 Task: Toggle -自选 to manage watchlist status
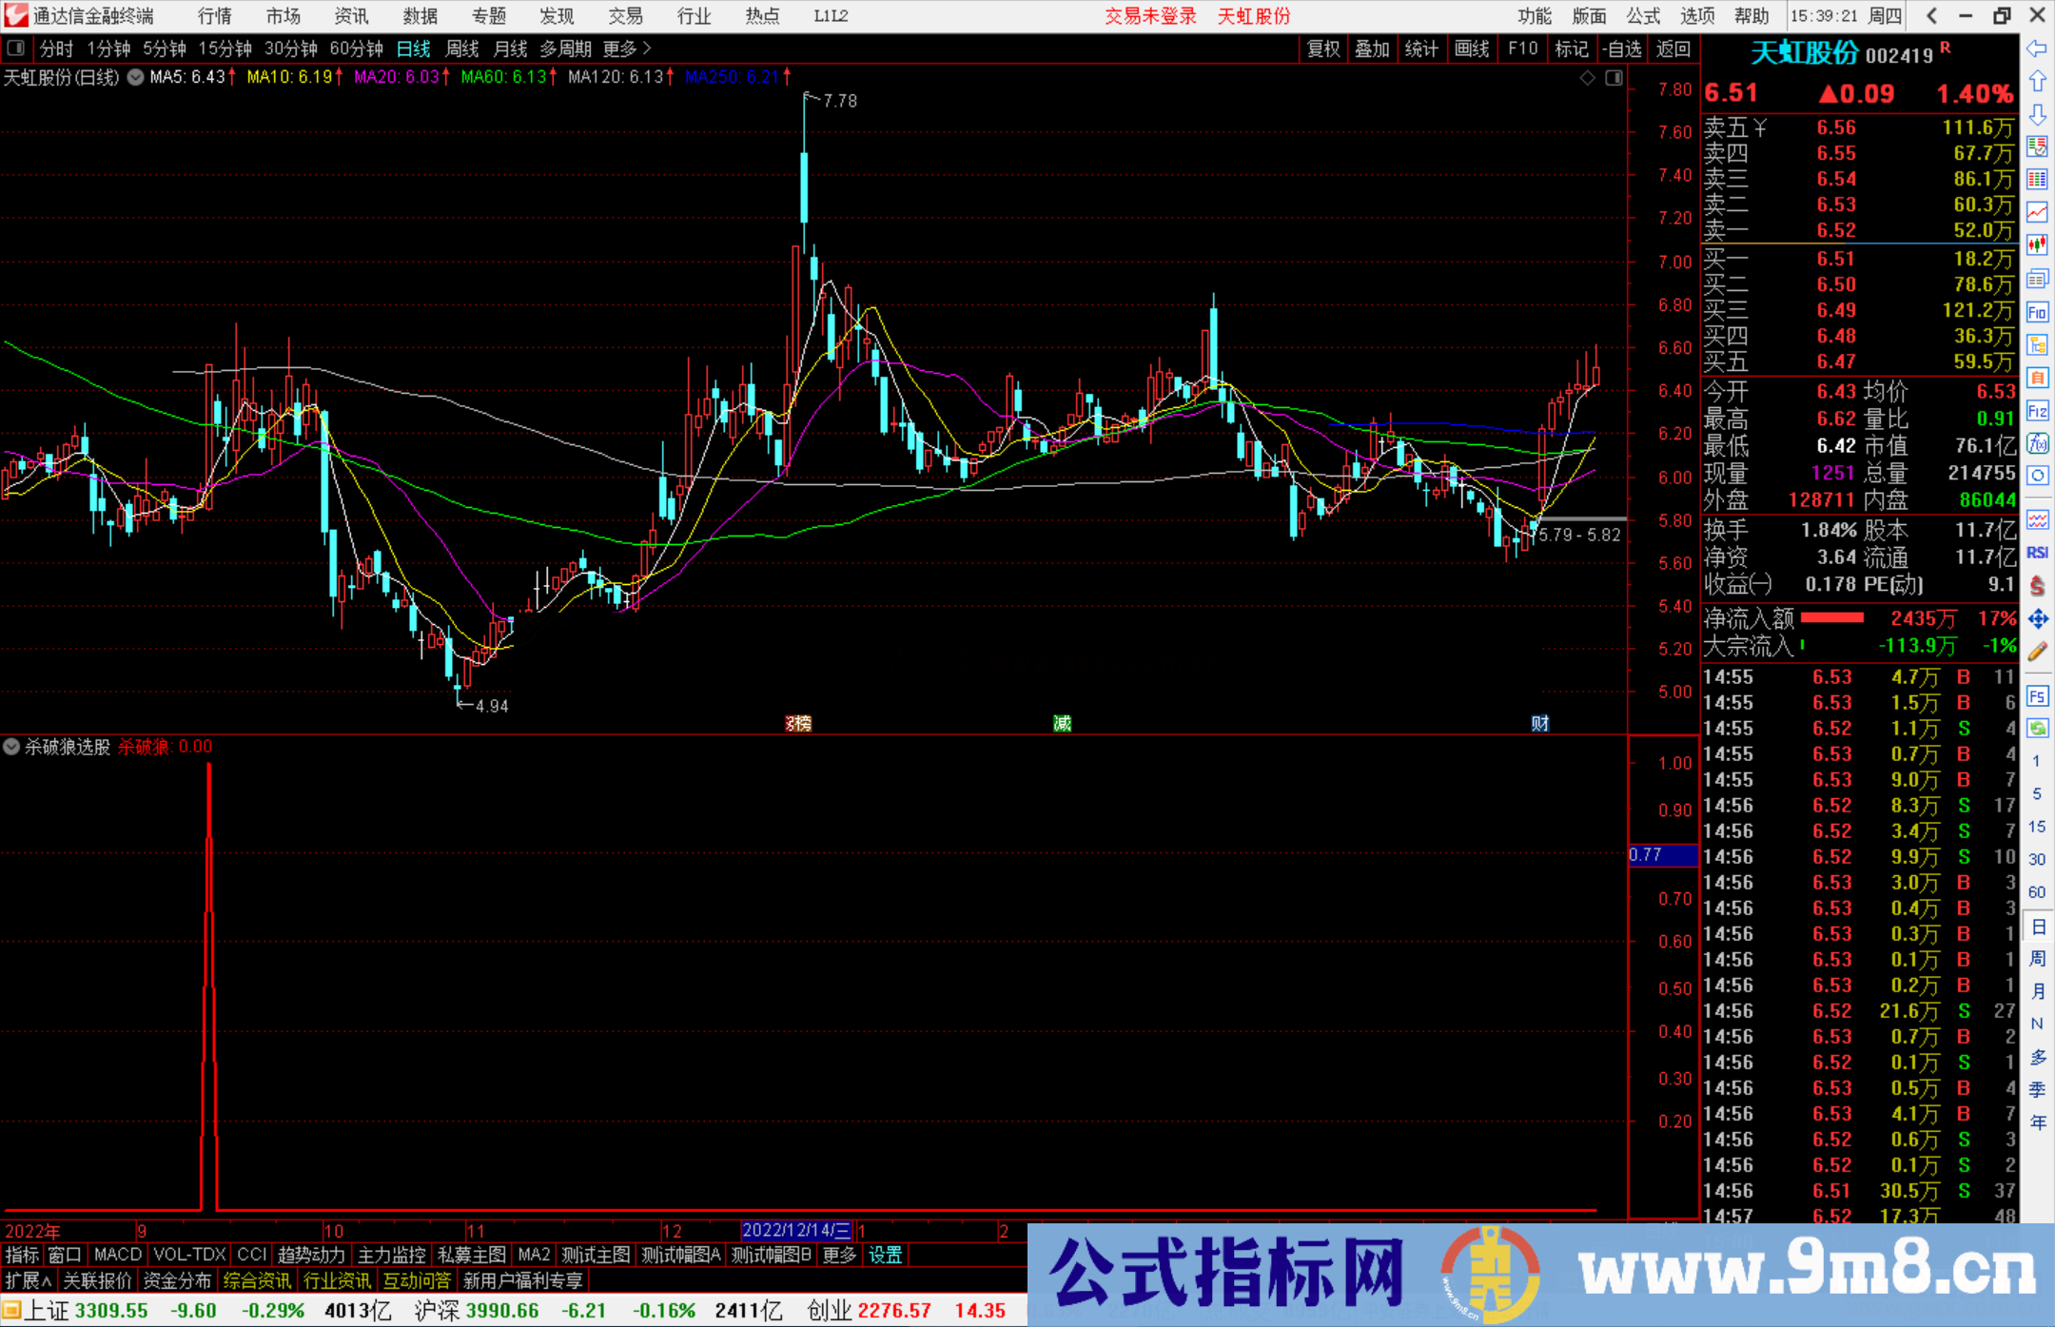click(x=1623, y=49)
